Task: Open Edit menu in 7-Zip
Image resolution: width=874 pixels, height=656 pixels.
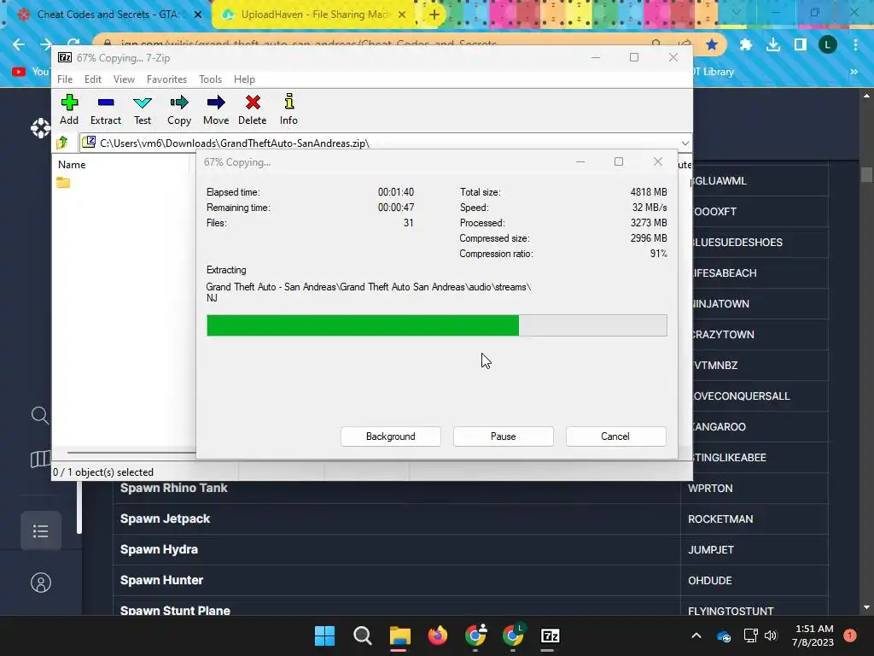Action: click(x=93, y=79)
